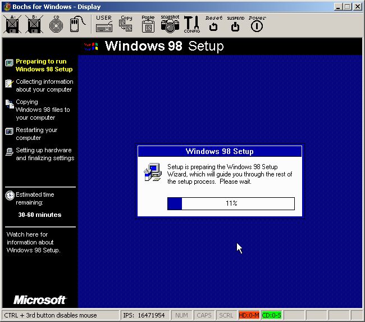Screen dimensions: 365x322
Task: Click the Bochs title bar app icon
Action: (x=7, y=7)
